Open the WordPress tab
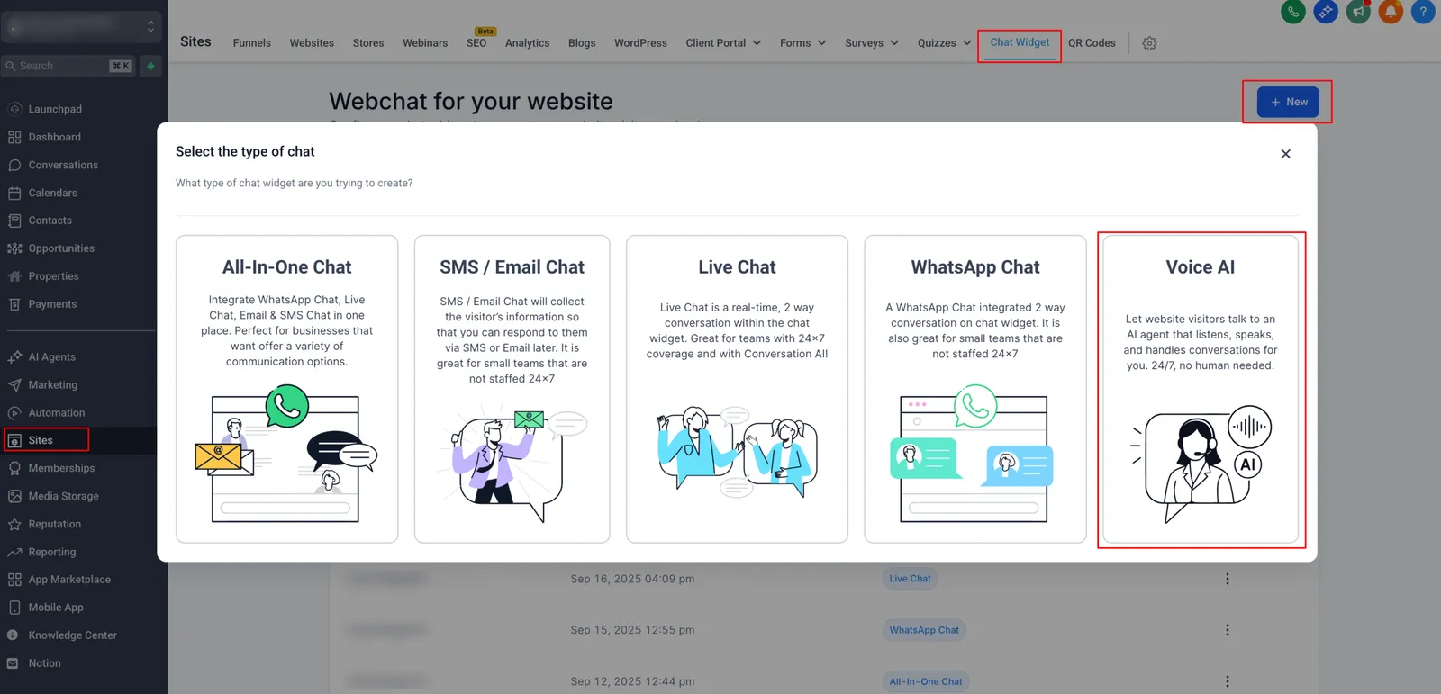This screenshot has width=1441, height=694. tap(640, 43)
